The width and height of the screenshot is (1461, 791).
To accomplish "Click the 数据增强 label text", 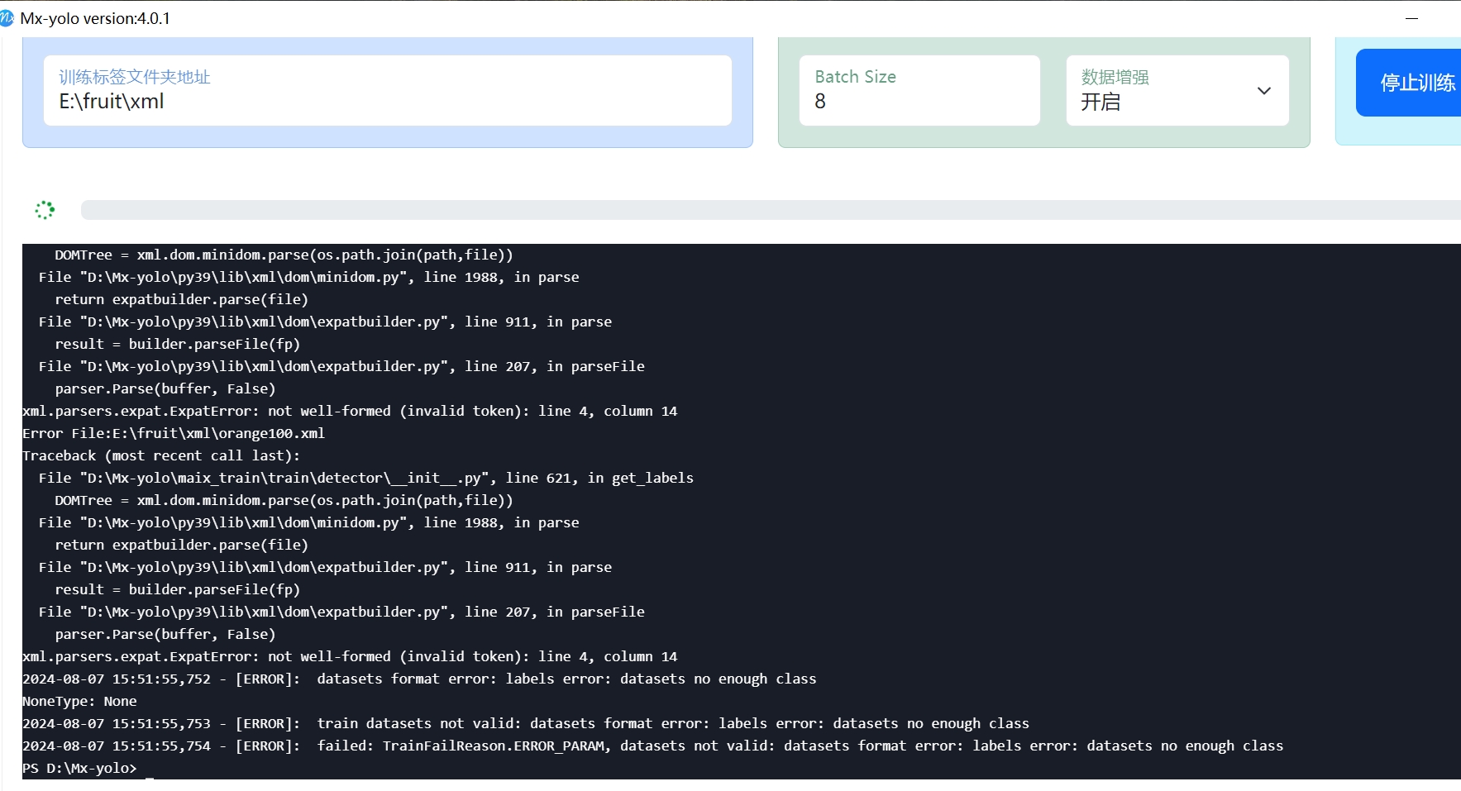I will click(x=1115, y=77).
